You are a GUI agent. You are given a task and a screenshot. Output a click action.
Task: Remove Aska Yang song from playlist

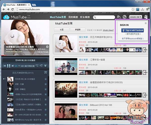coord(46,120)
